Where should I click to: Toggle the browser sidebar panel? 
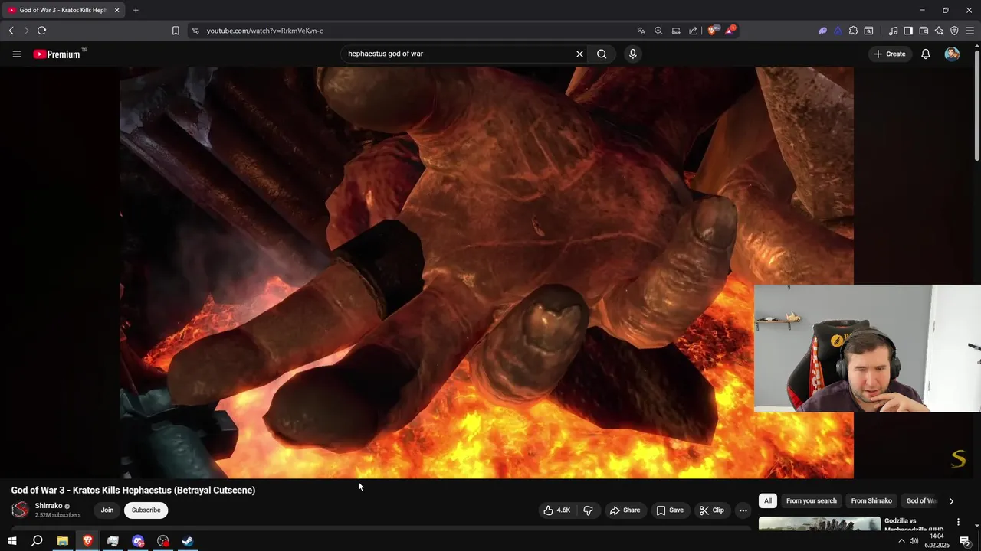click(x=908, y=31)
